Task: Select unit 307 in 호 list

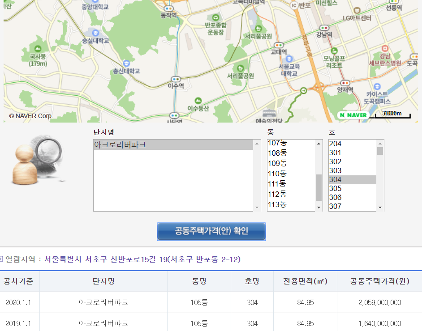Action: pos(352,206)
